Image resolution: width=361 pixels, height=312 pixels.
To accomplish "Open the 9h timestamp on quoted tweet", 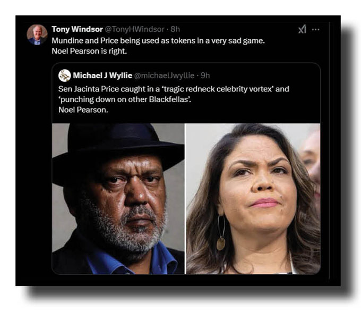I will pyautogui.click(x=205, y=75).
